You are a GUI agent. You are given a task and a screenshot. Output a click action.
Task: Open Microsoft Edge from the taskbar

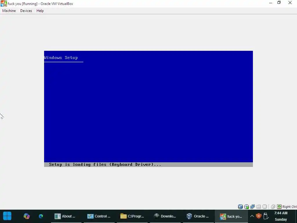(x=41, y=216)
